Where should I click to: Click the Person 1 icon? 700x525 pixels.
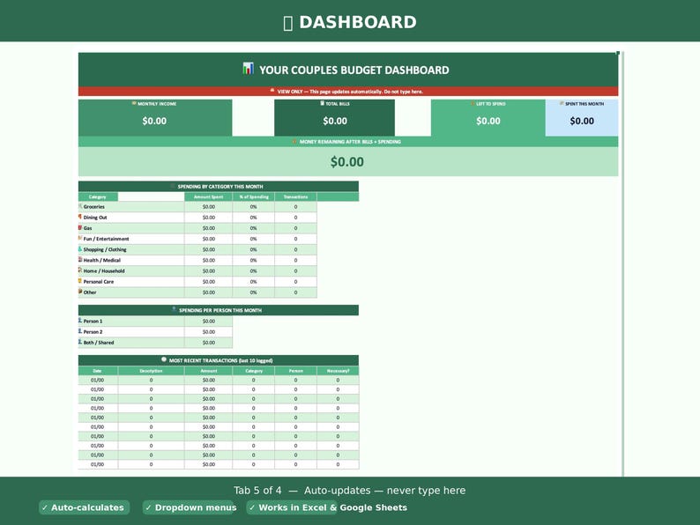click(x=80, y=321)
